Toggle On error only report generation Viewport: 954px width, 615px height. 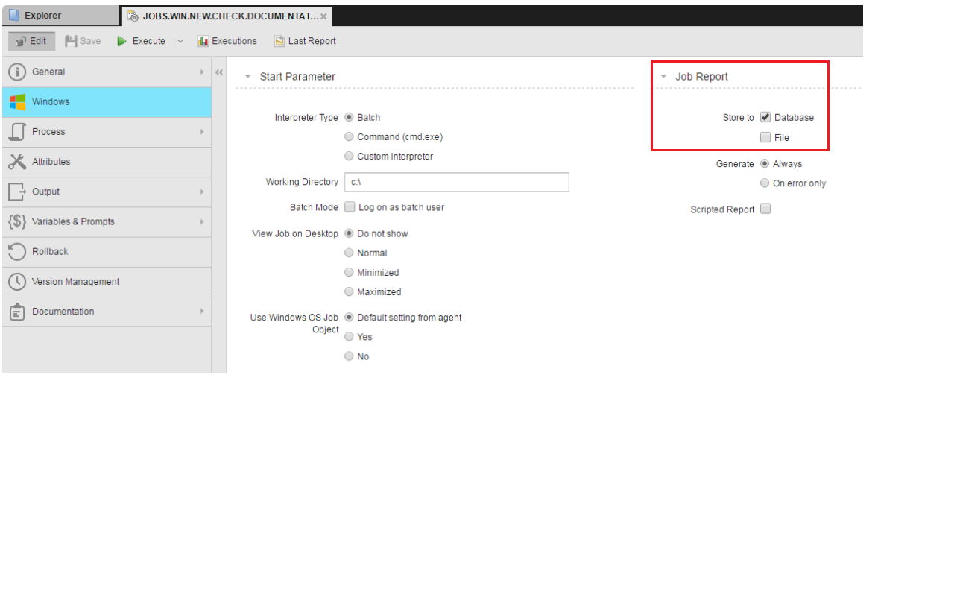tap(764, 183)
